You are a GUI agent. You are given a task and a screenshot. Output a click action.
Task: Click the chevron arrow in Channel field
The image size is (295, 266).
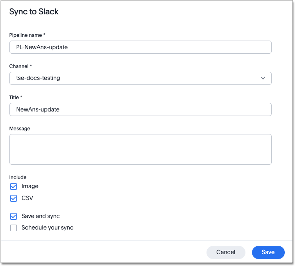tap(263, 78)
